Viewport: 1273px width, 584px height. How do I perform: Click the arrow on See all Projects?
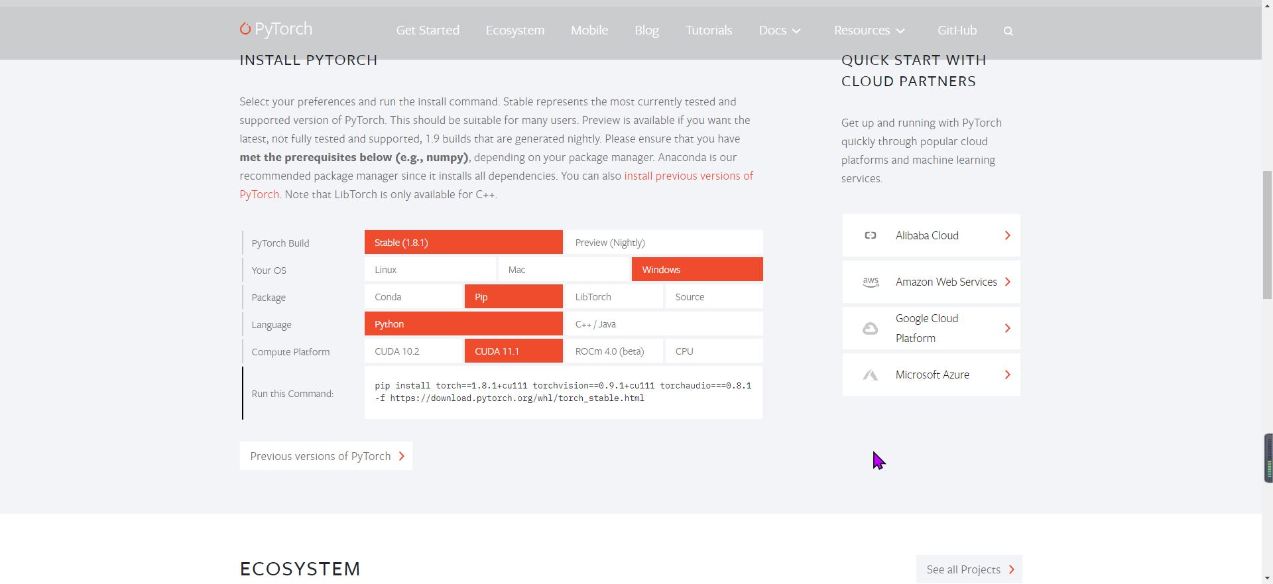(x=1011, y=569)
